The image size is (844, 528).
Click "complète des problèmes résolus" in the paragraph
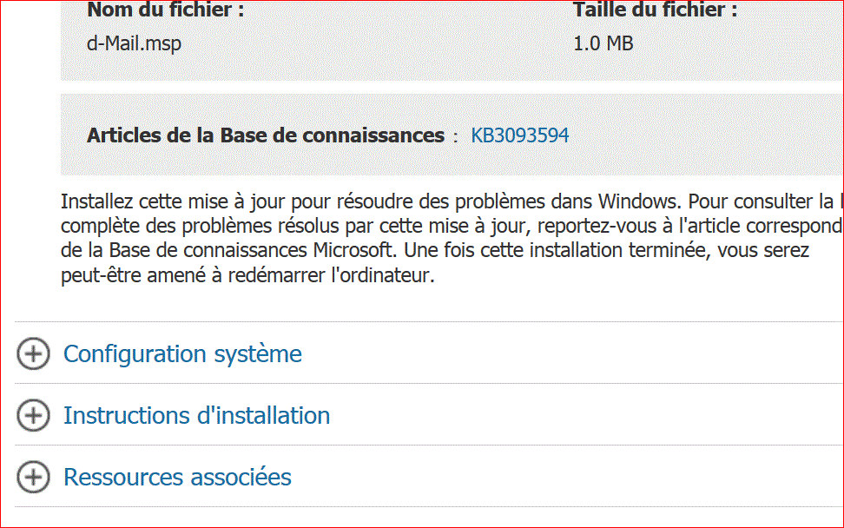coord(181,228)
